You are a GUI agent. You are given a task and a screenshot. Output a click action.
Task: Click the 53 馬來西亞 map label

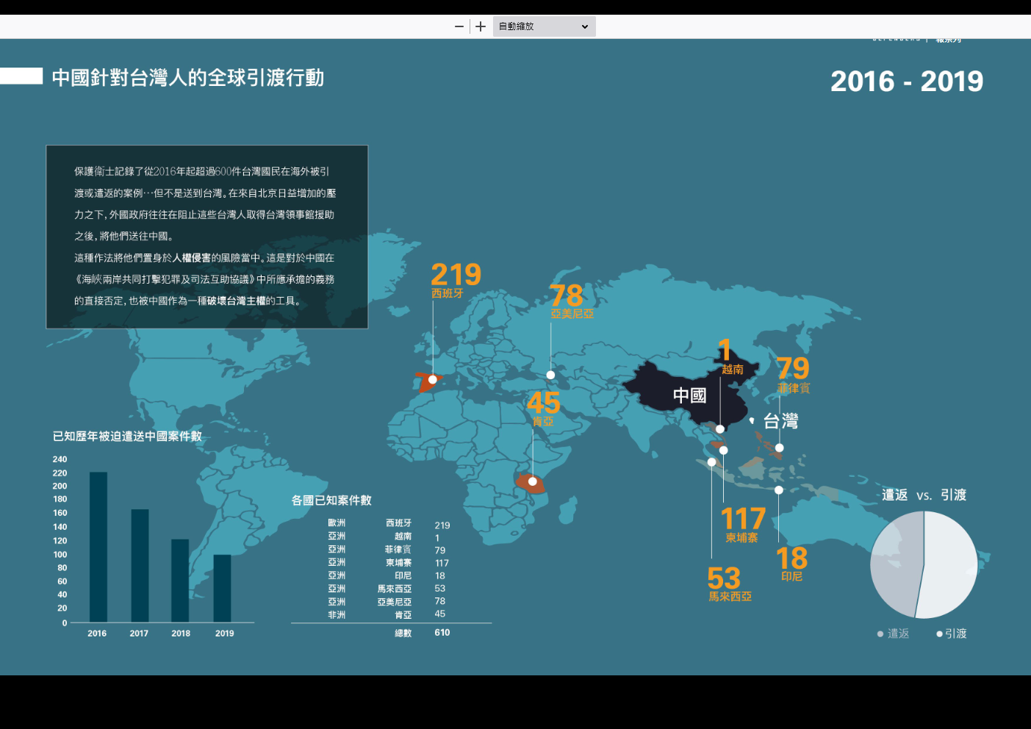pos(728,583)
